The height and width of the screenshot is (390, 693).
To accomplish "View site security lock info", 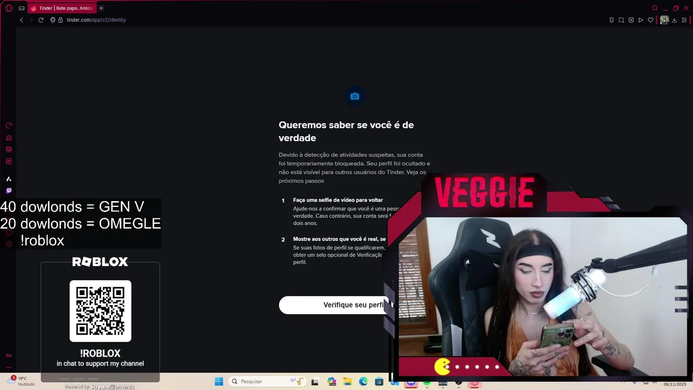I will click(x=61, y=20).
